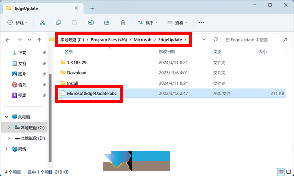Click the Cut scissors icon

pos(42,22)
